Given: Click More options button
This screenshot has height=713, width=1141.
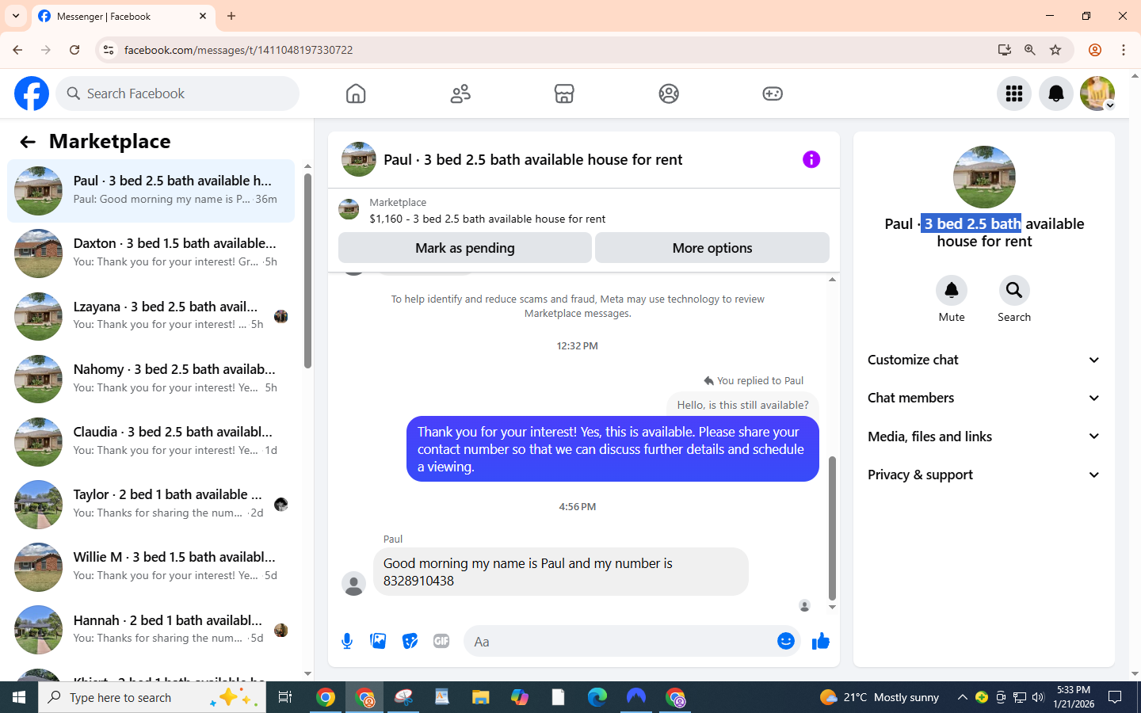Looking at the screenshot, I should point(712,248).
